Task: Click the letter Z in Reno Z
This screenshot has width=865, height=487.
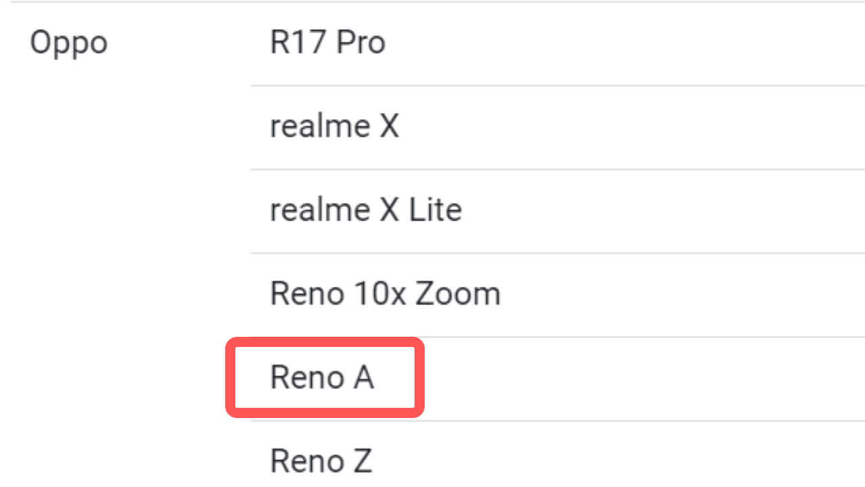Action: tap(363, 461)
